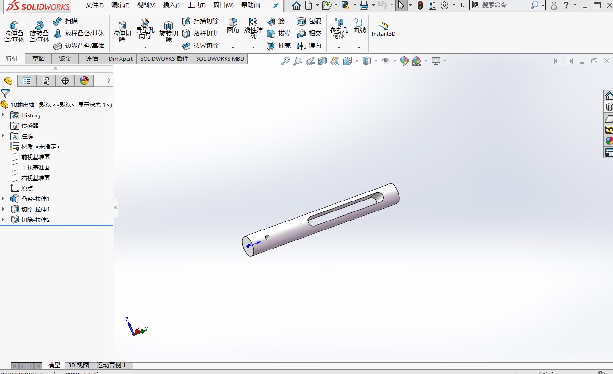613x374 pixels.
Task: Activate the 边界凸台/基体 boundary boss tool
Action: pos(79,46)
